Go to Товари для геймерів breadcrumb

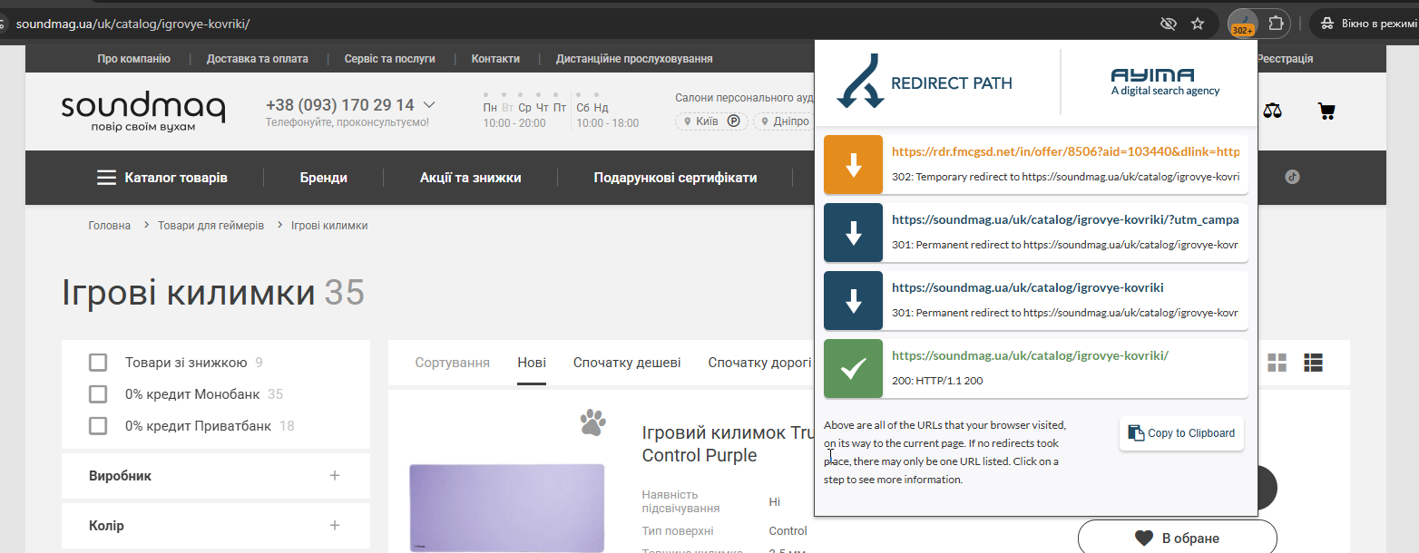pyautogui.click(x=211, y=225)
